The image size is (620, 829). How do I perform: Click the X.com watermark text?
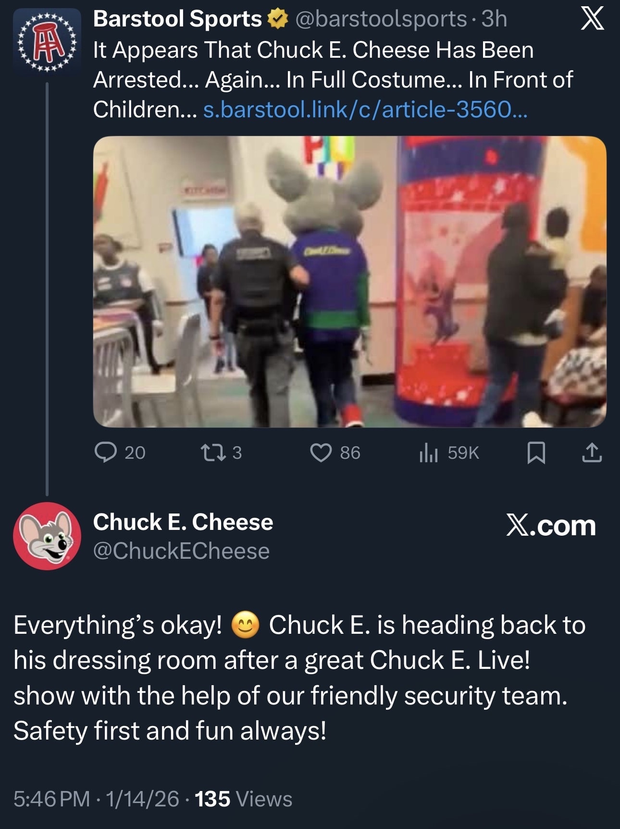click(x=551, y=525)
